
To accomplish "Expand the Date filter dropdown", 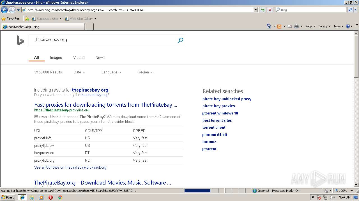I will (x=79, y=72).
